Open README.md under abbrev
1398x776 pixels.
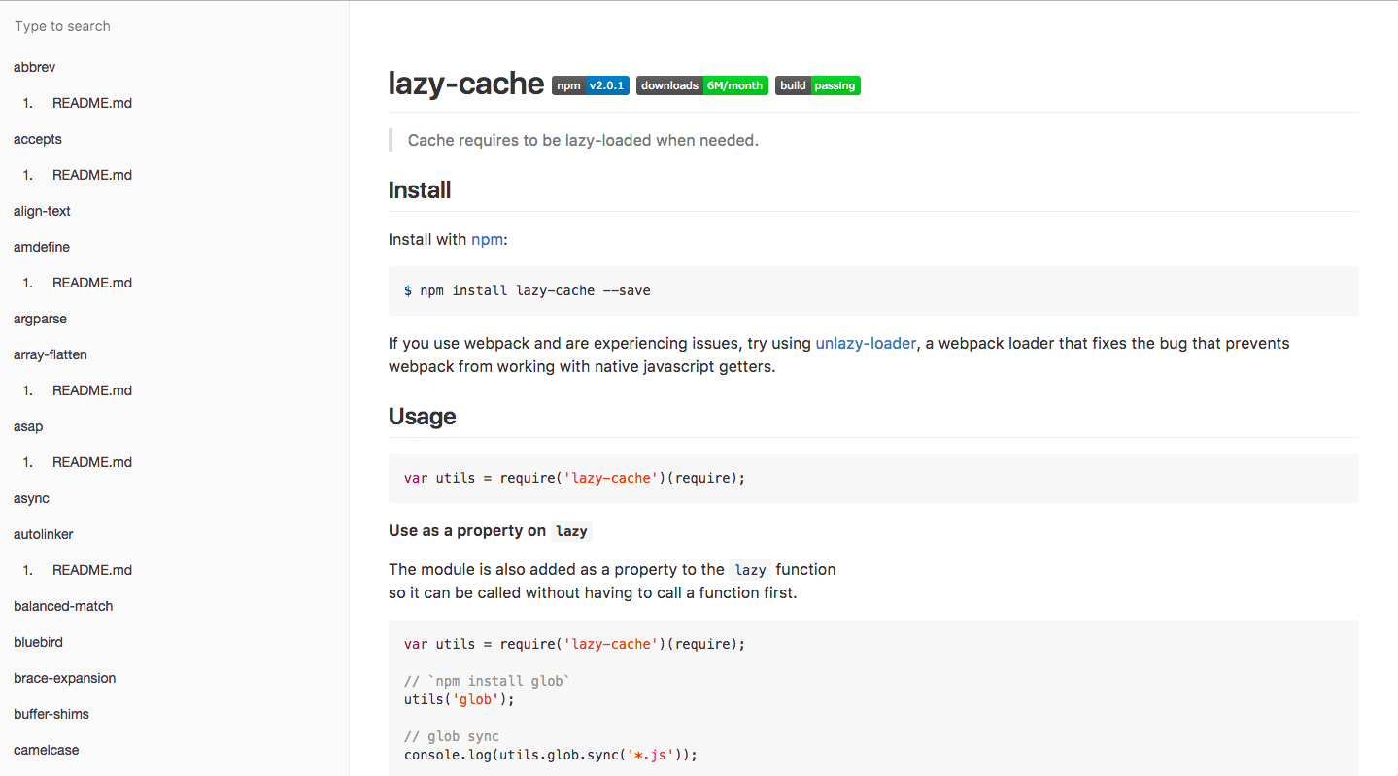click(x=92, y=103)
